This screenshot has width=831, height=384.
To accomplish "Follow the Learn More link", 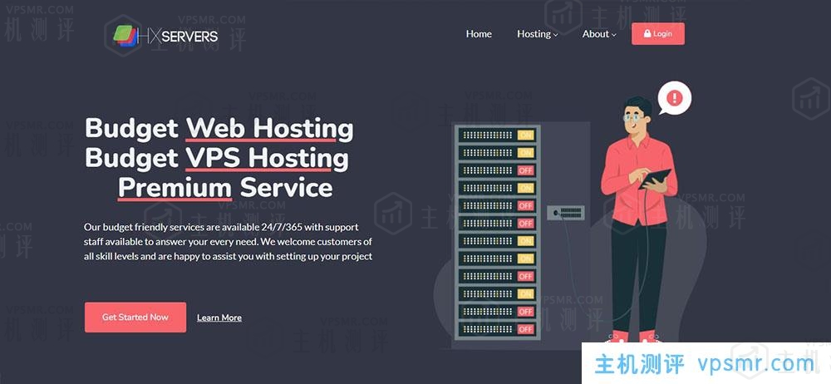I will pyautogui.click(x=219, y=318).
